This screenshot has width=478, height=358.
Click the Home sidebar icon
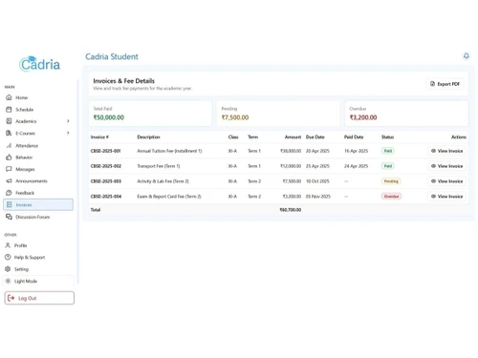tap(9, 97)
